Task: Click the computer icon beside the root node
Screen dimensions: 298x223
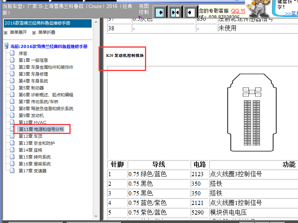Action: 7,46
